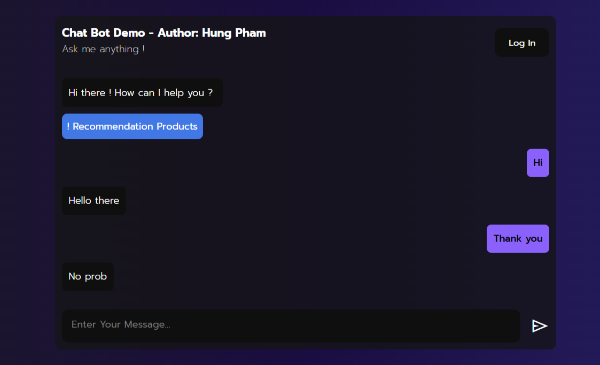Click the send message arrow icon

540,326
